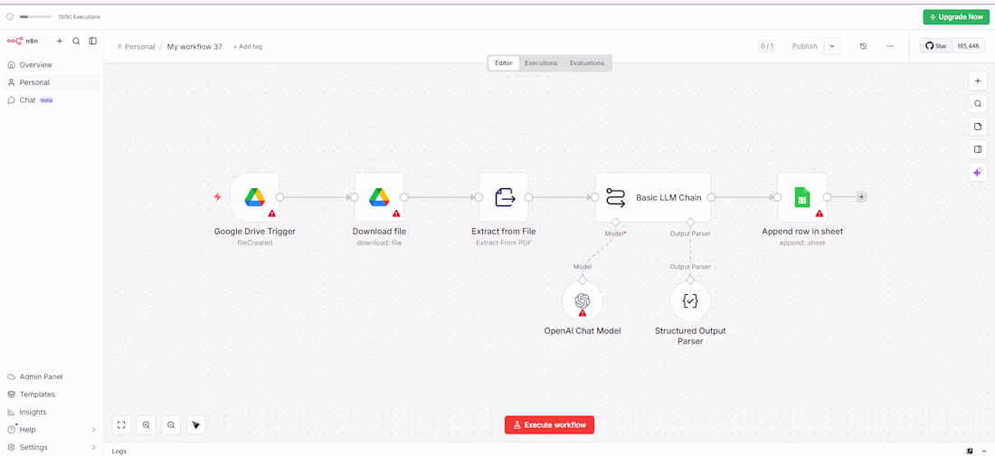This screenshot has height=456, width=995.
Task: Click the GitHub Star button
Action: [936, 46]
